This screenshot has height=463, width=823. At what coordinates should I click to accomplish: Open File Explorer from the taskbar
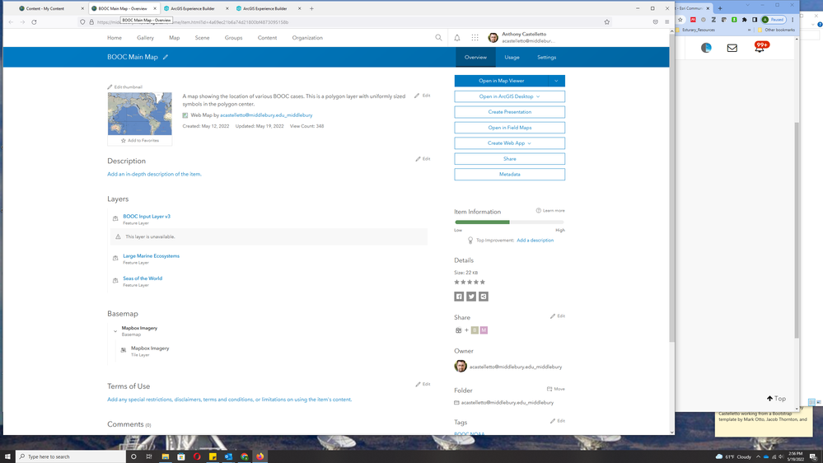166,456
